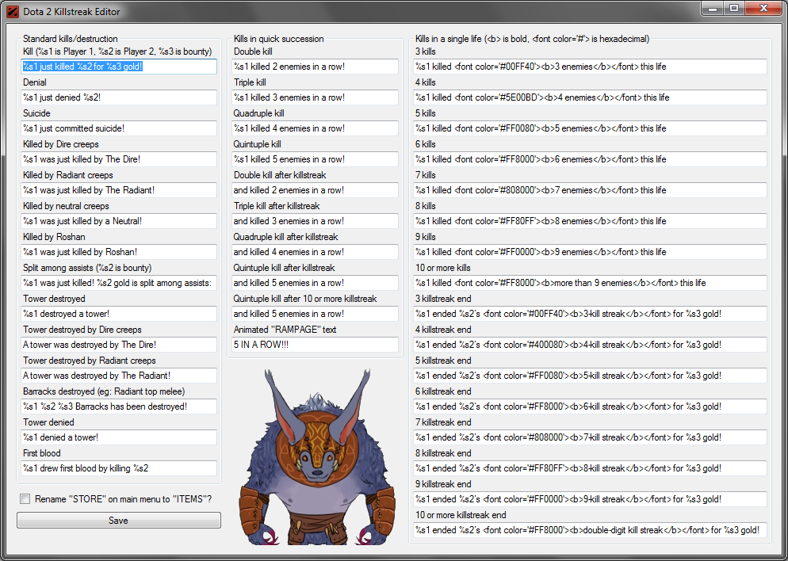
Task: Edit the 6 killstreak end field
Action: pos(591,406)
